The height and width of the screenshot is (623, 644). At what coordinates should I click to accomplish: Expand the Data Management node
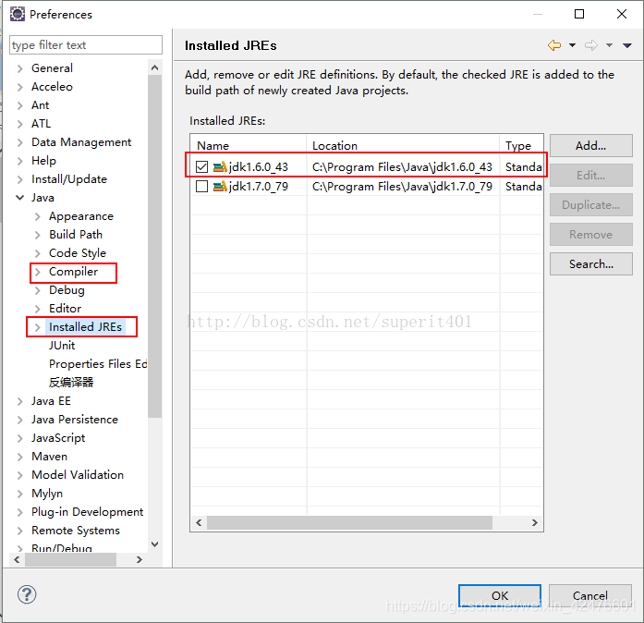(x=19, y=142)
